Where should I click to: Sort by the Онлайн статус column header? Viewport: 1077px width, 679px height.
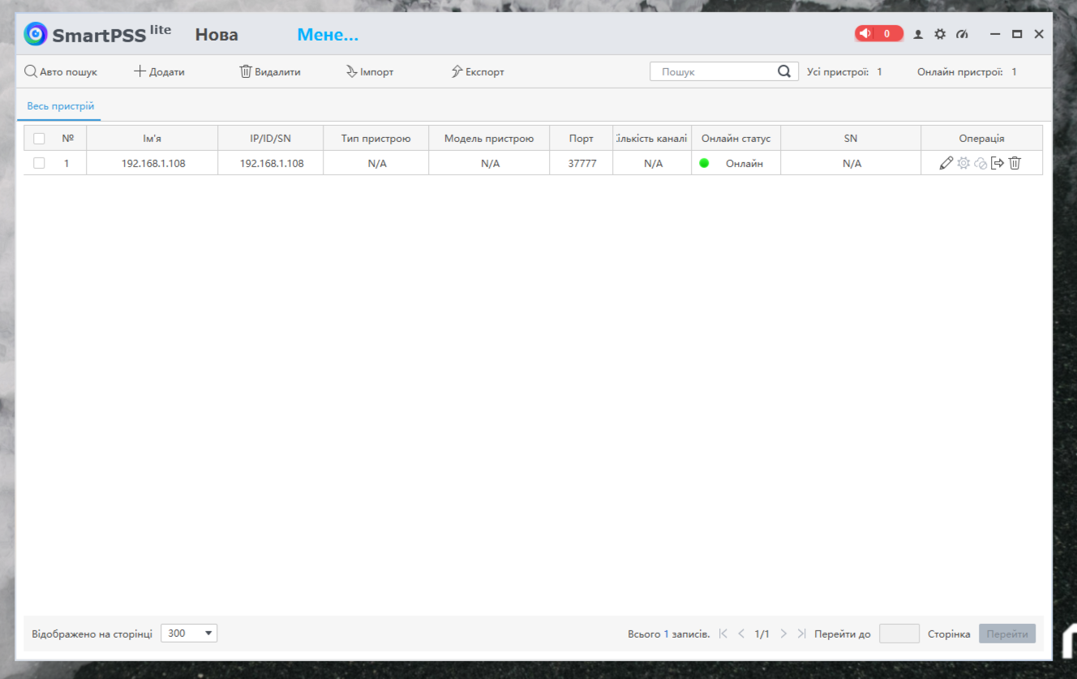[736, 139]
